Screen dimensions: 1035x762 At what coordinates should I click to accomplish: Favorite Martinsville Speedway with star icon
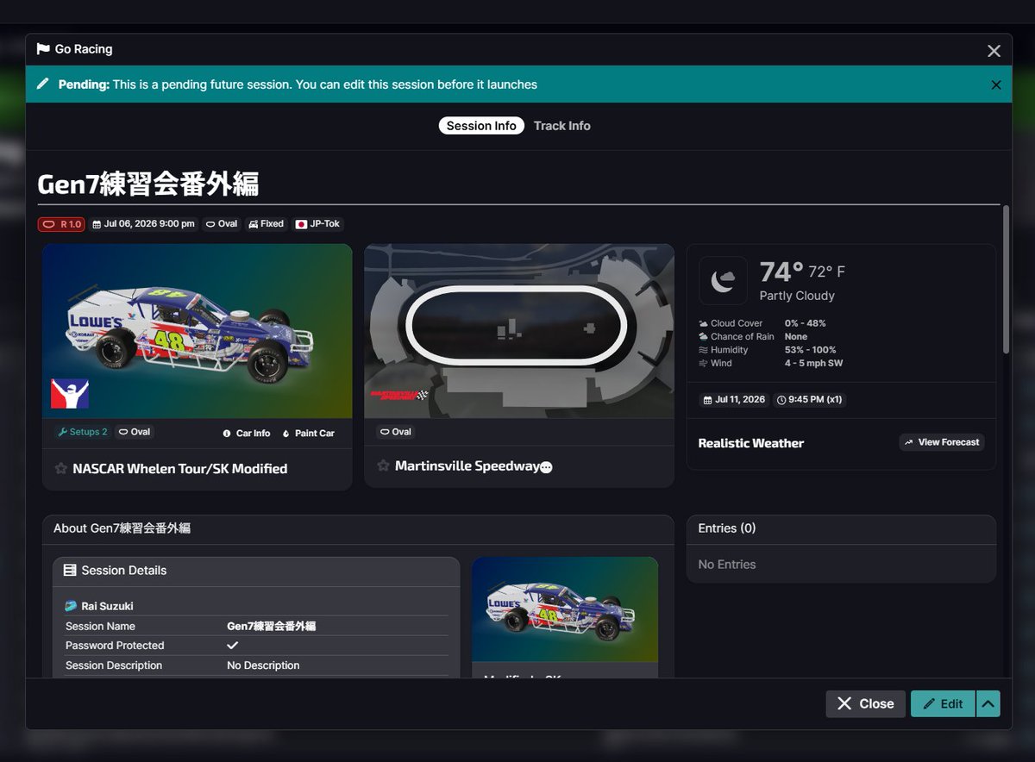pos(383,465)
